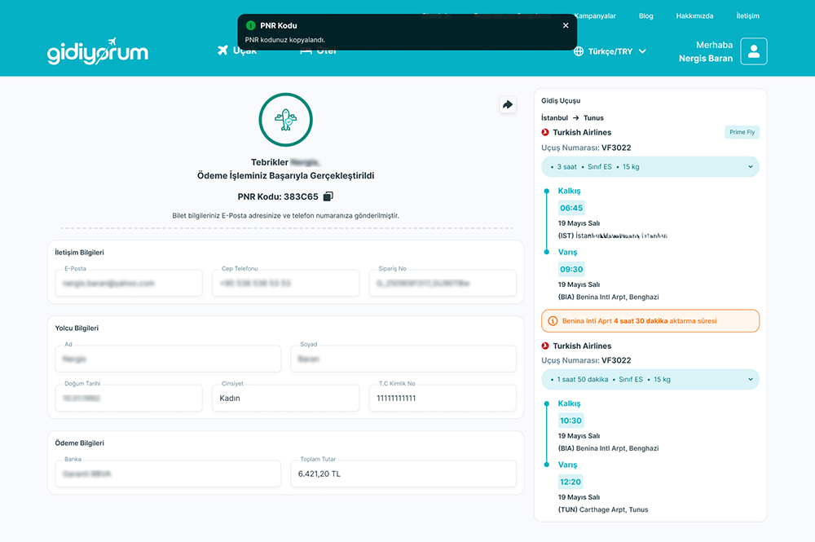This screenshot has height=542, width=815.
Task: Click the Prime Fly badge
Action: pos(742,133)
